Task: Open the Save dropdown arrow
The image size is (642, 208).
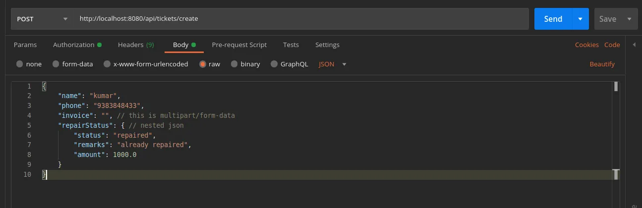Action: pos(630,19)
